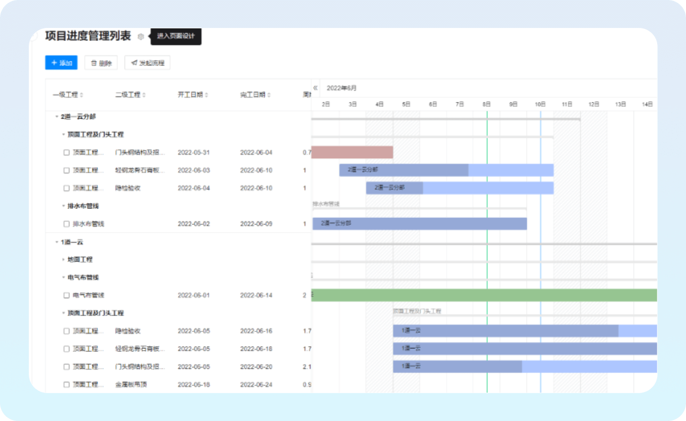Tick the 电气布管线 row checkbox
Screen dimensions: 686x421
point(66,295)
